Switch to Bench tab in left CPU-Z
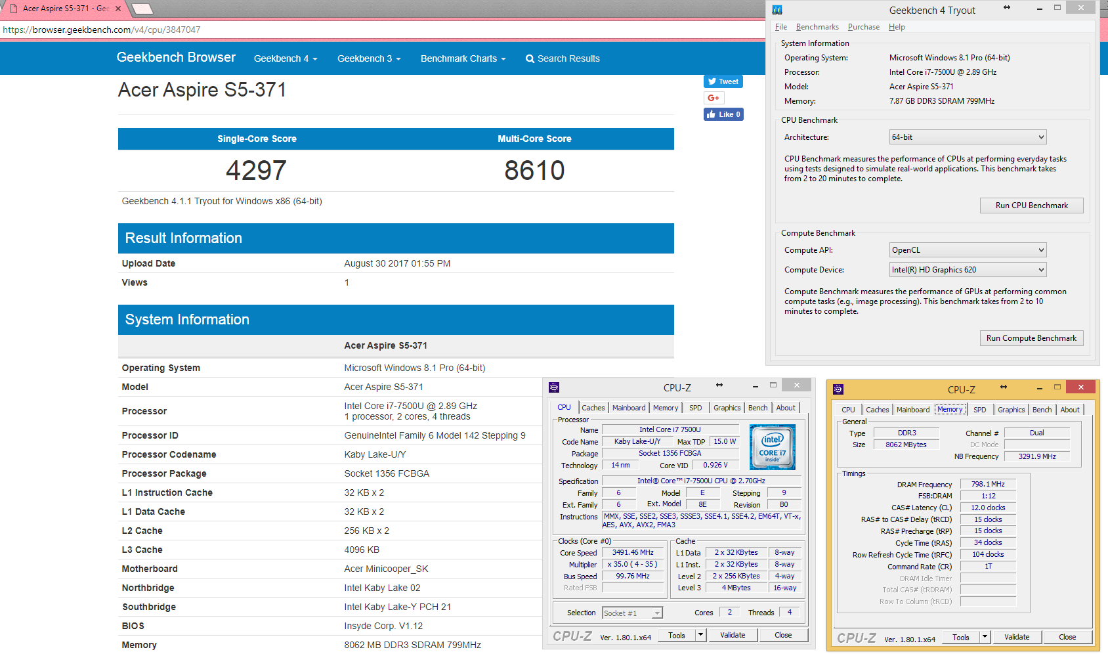This screenshot has width=1108, height=654. tap(758, 408)
